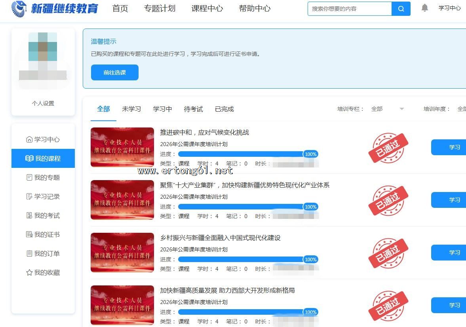
Task: Click the 前往选课 button
Action: 115,72
